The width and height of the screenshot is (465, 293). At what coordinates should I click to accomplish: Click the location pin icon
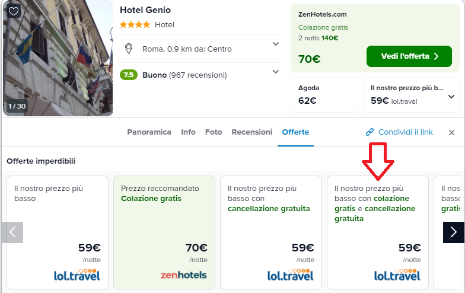coord(128,49)
